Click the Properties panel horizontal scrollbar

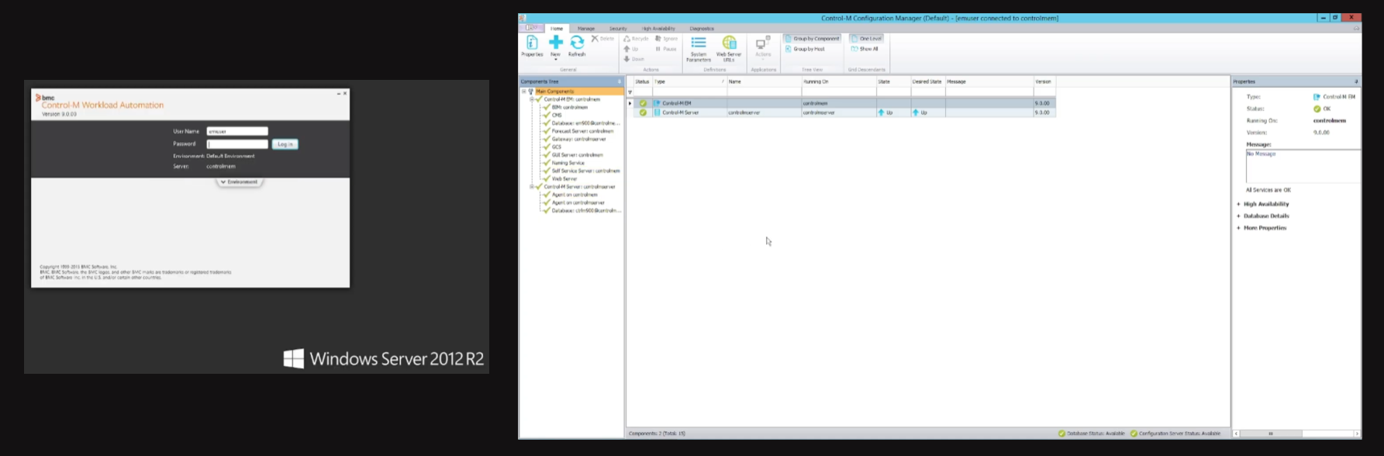coord(1296,434)
